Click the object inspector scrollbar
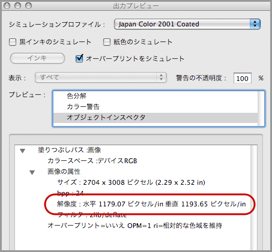 click(254, 197)
